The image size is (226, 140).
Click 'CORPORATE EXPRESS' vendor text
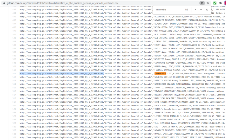(165, 63)
